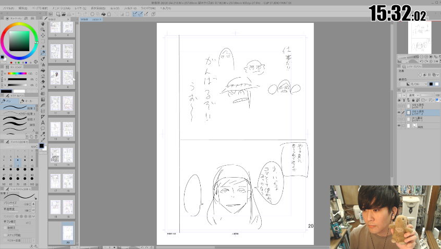Click the New document toolbar icon
Viewport: 441px width, 249px height.
[58, 14]
